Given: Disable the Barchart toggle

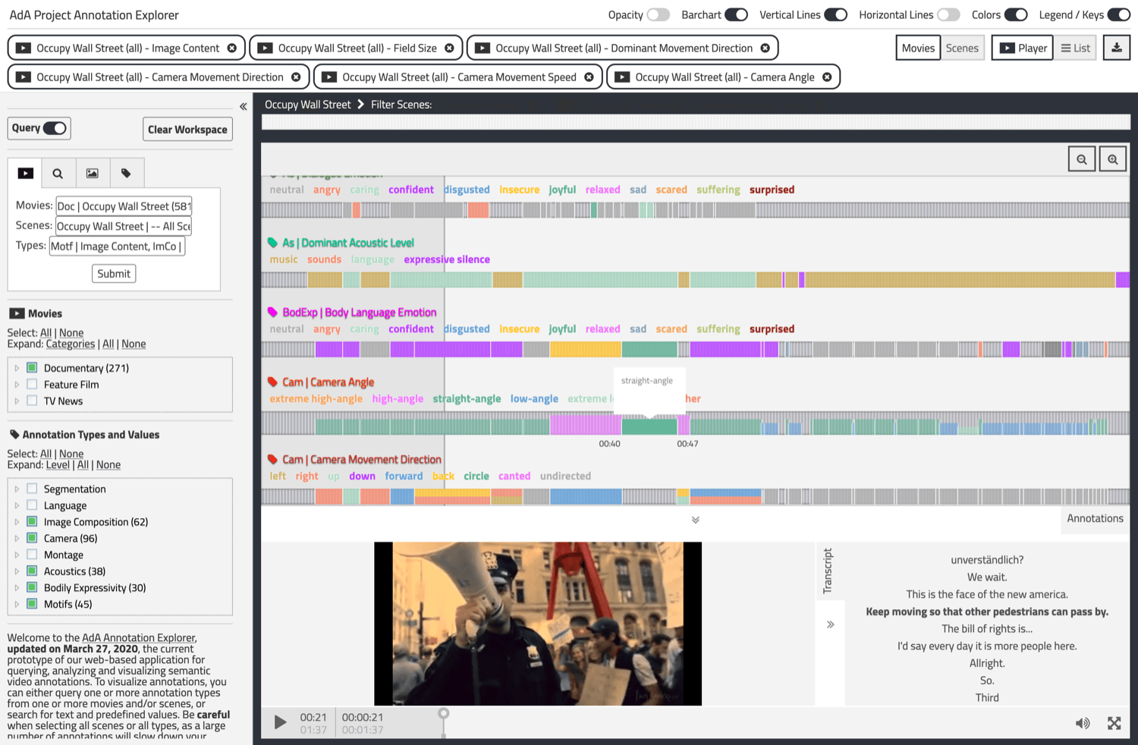Looking at the screenshot, I should [734, 14].
